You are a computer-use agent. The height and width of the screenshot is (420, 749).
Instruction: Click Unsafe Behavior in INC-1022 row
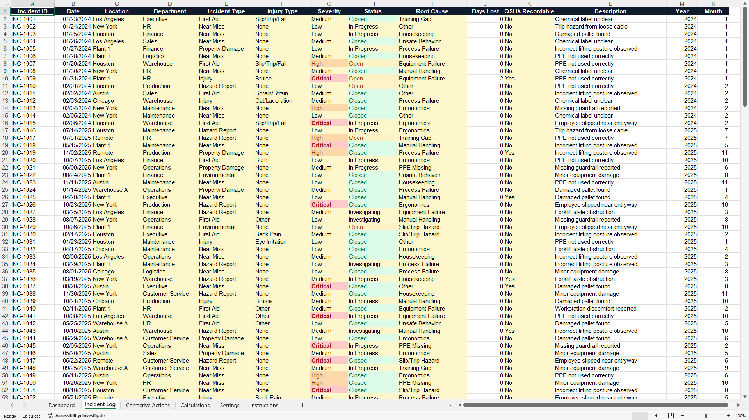tap(432, 175)
